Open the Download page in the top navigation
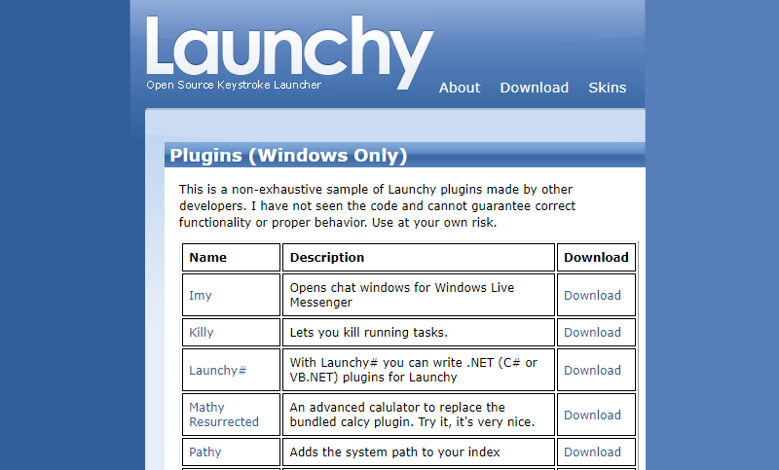 click(x=534, y=88)
